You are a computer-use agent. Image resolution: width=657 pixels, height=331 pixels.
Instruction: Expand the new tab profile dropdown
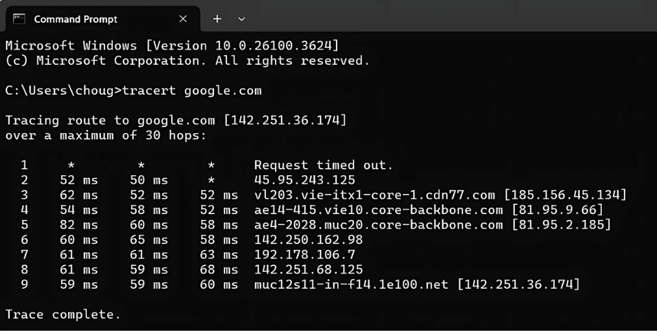[241, 19]
